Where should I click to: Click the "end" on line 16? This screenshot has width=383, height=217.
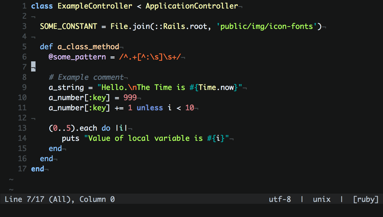(x=47, y=159)
